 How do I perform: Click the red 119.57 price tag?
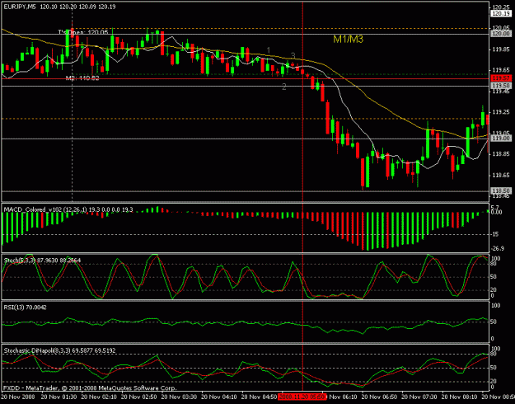[501, 78]
